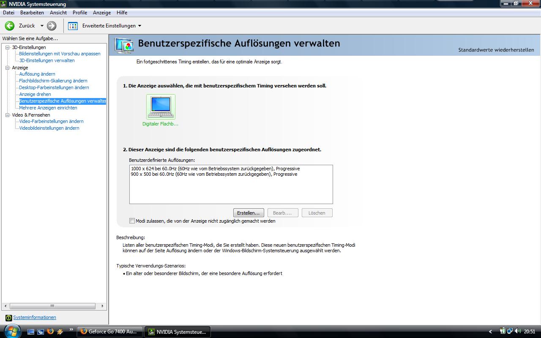Select Flachbildschirm-Skalierung ändern
Screen dimensions: 541x338
[x=53, y=81]
